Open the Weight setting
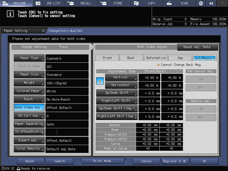This screenshot has height=171, width=228. point(29,83)
